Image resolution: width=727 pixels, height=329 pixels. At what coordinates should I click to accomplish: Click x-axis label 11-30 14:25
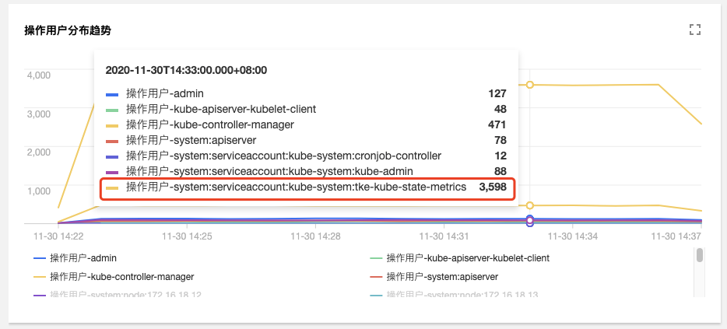[187, 236]
